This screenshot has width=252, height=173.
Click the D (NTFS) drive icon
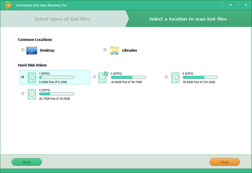pyautogui.click(x=32, y=94)
